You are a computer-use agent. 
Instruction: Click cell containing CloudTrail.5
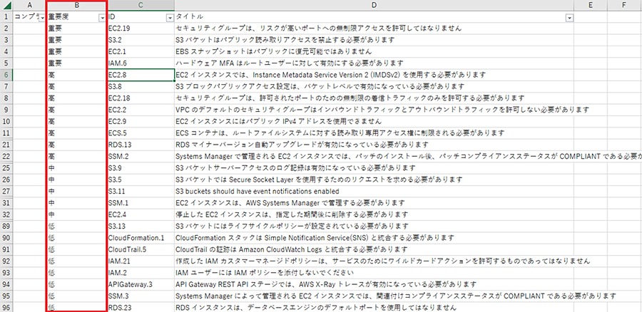(141, 249)
